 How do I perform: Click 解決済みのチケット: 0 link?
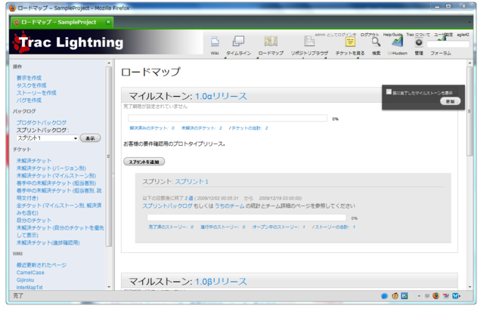pos(152,128)
